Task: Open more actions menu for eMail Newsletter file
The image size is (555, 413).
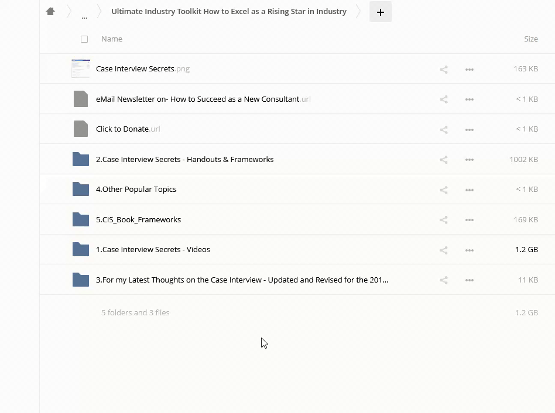Action: (x=469, y=99)
